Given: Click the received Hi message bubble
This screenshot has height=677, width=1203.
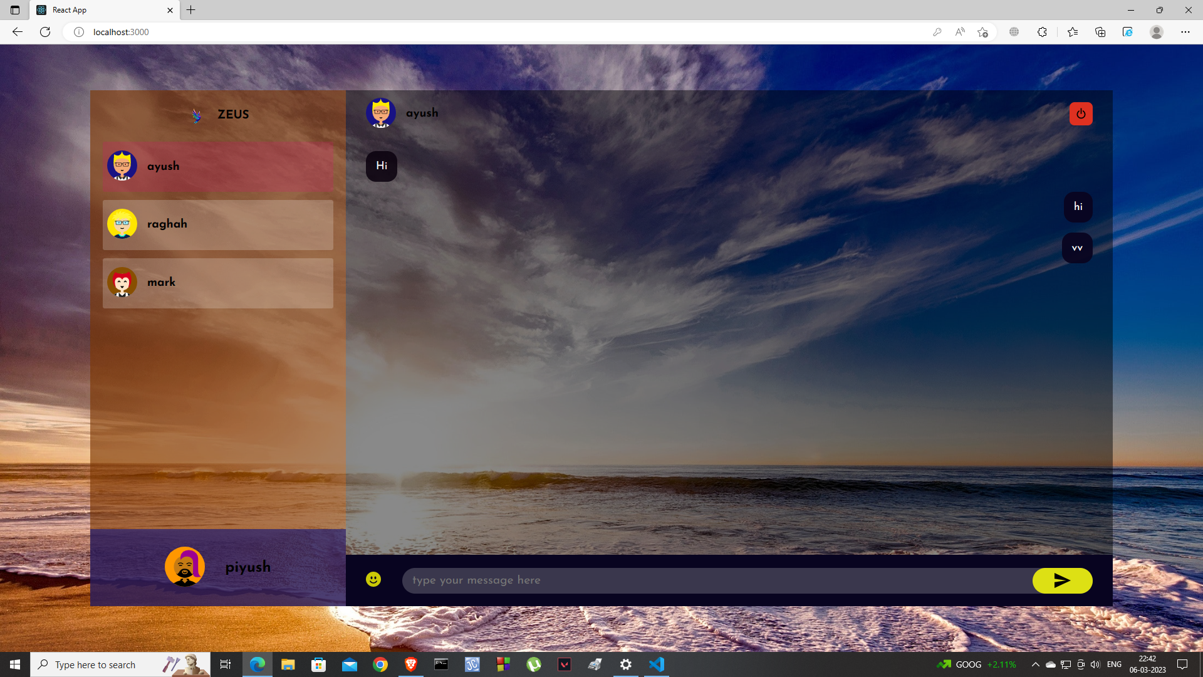Looking at the screenshot, I should click(381, 166).
